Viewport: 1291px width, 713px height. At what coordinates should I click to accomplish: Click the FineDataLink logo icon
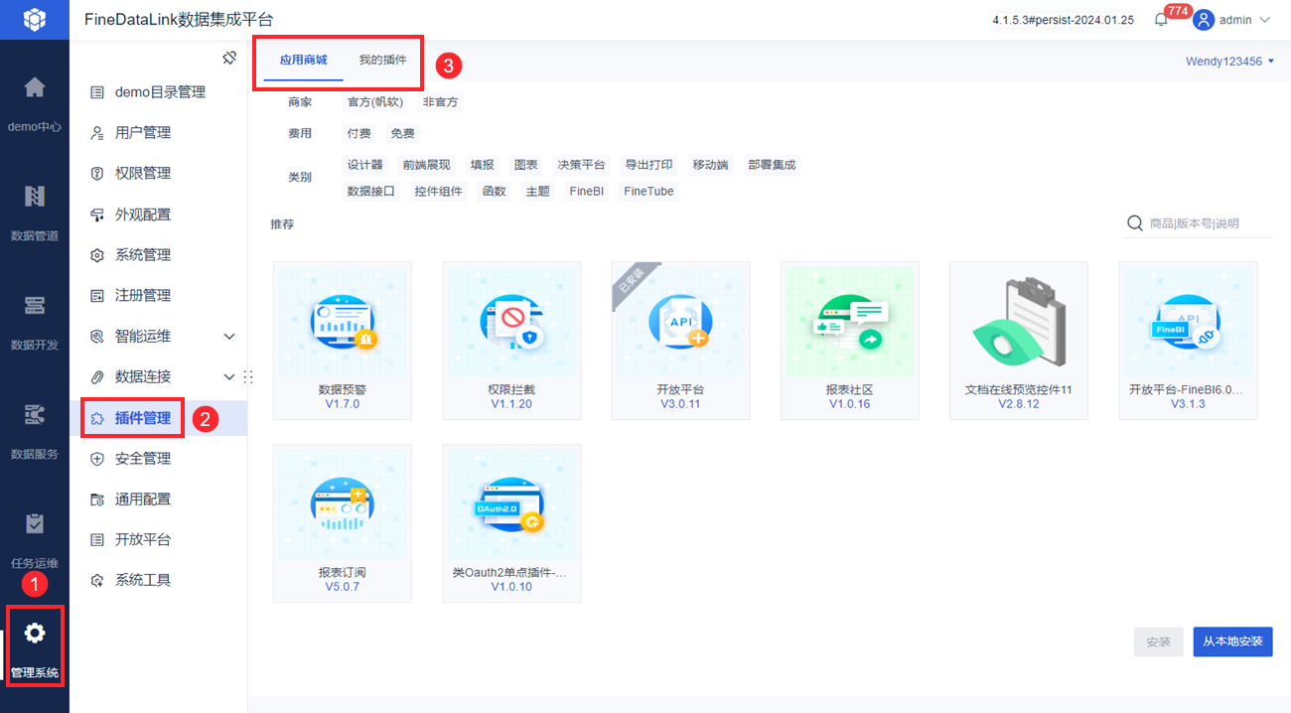pos(35,20)
